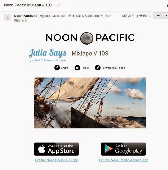Open the more actions dropdown beside reply
The width and height of the screenshot is (168, 170).
pyautogui.click(x=166, y=16)
